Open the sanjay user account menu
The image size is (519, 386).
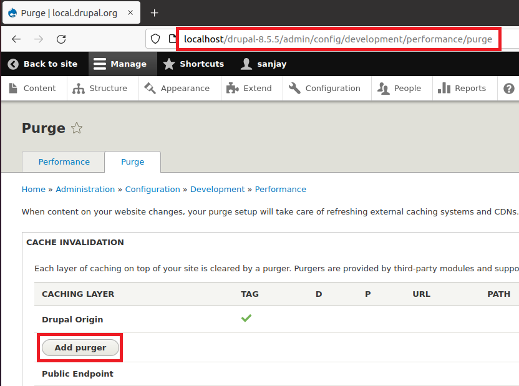coord(263,64)
